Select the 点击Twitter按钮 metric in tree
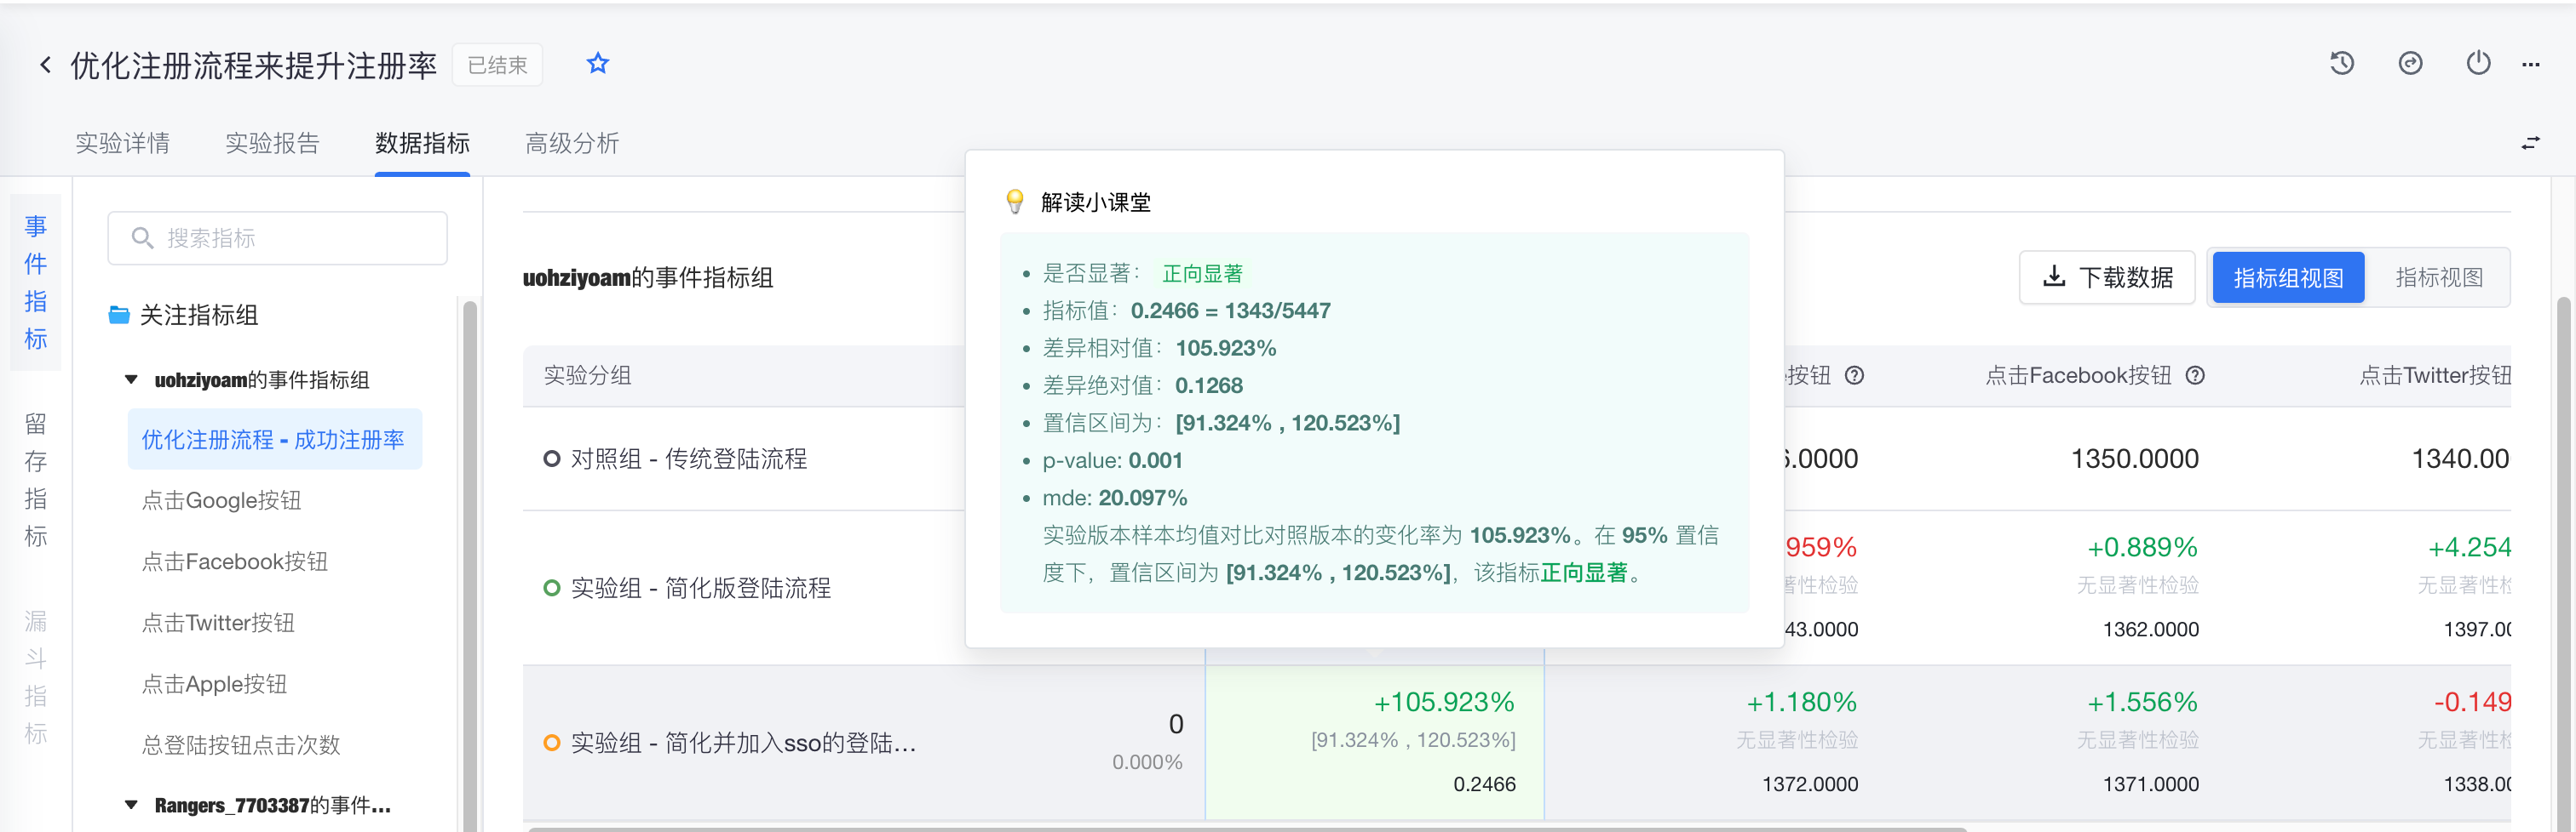 click(x=218, y=622)
